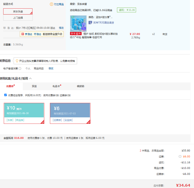Click the 运费券 -¥6.00 value

186,174
